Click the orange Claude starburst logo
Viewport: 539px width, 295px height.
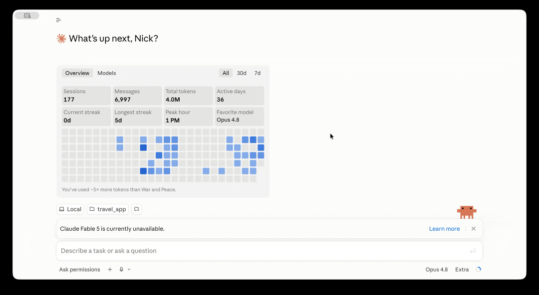[61, 38]
